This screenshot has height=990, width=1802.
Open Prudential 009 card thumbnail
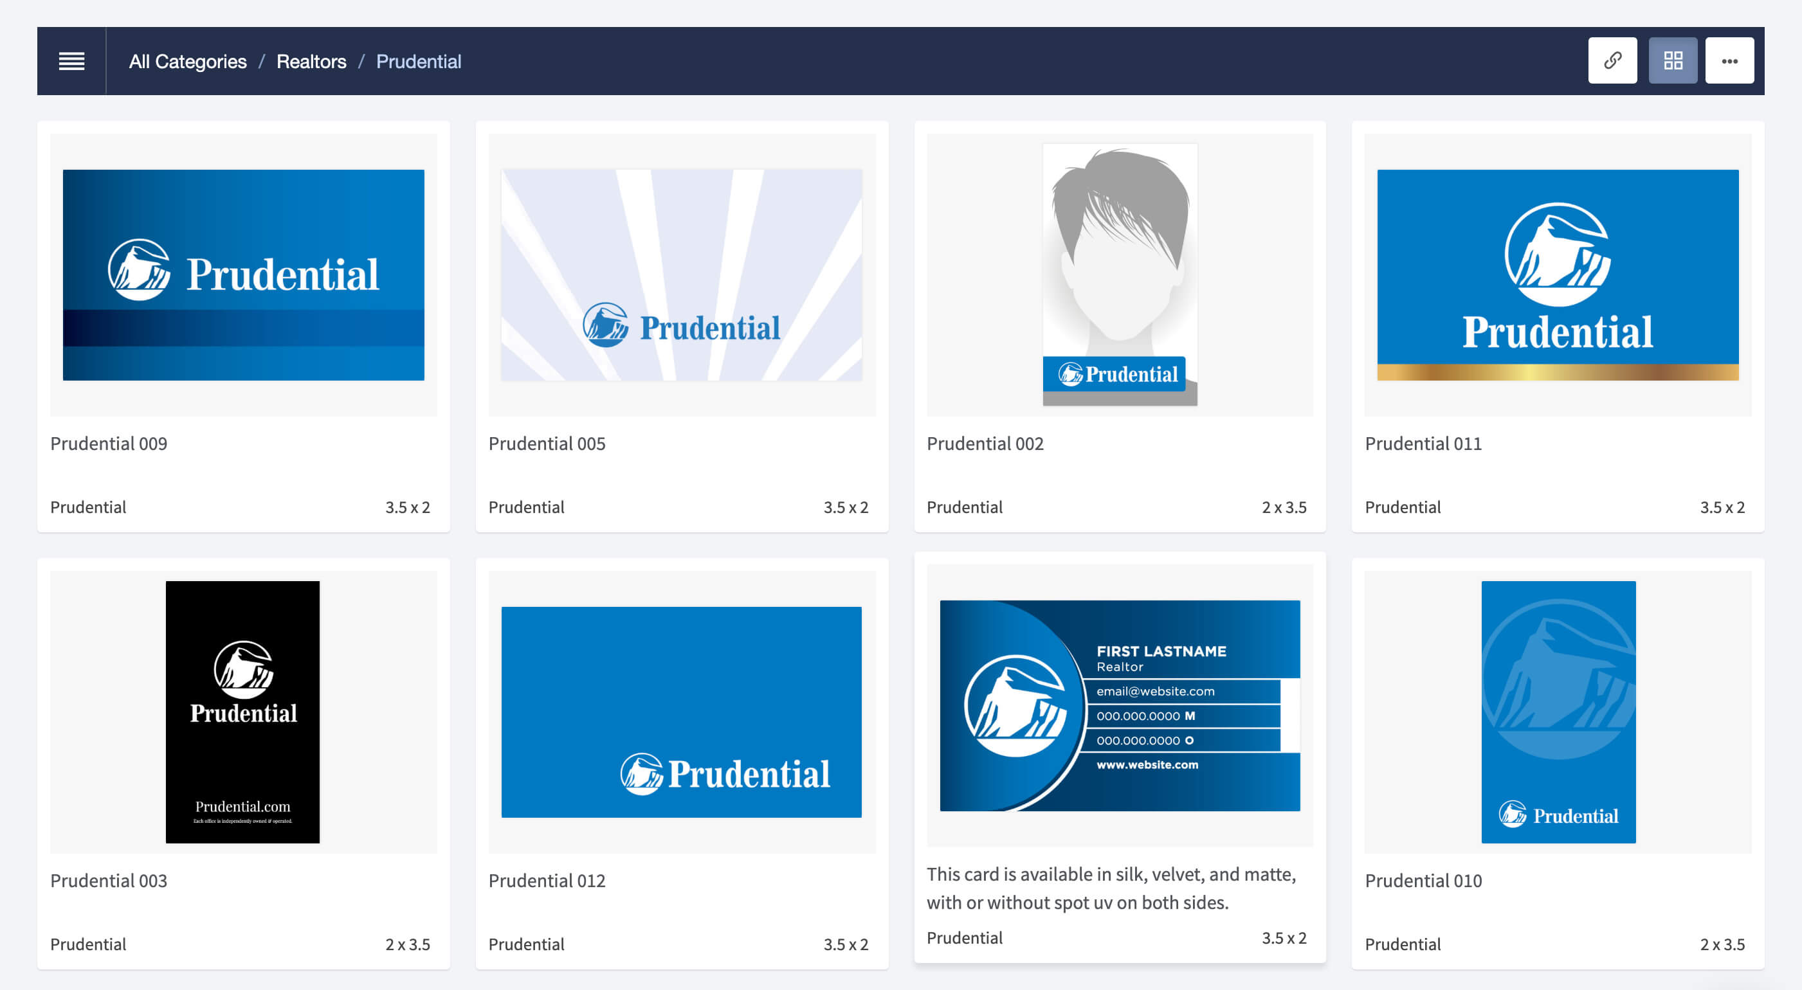tap(244, 274)
